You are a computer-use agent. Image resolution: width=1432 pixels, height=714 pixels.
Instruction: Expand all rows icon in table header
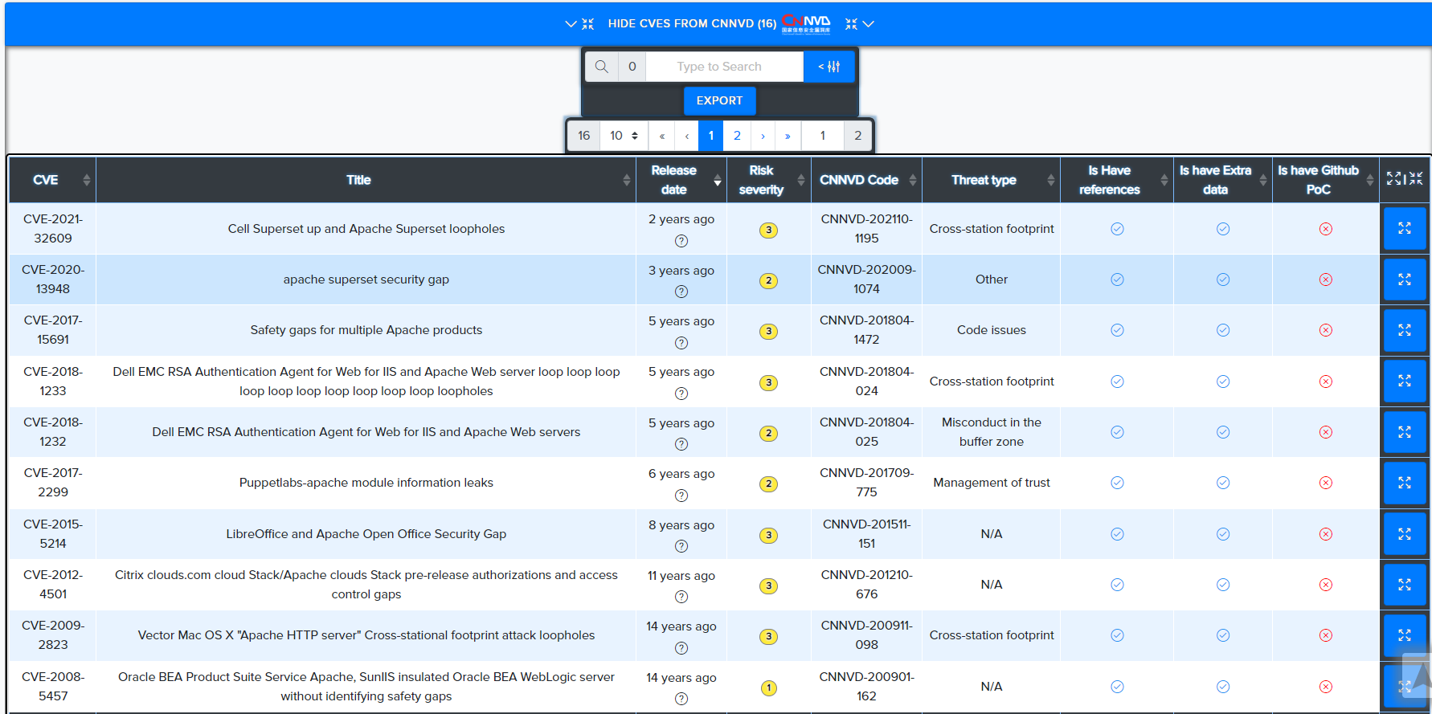(x=1393, y=178)
